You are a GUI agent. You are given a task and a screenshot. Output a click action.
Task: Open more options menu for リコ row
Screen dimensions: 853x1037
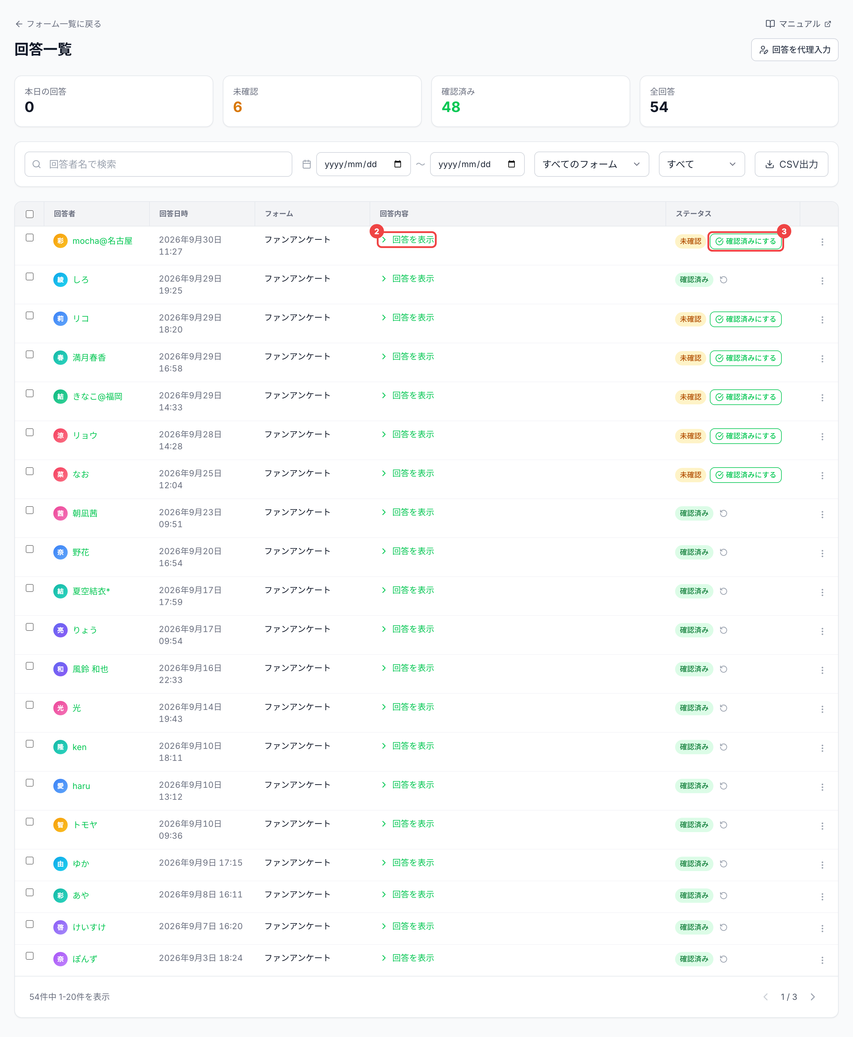click(822, 320)
